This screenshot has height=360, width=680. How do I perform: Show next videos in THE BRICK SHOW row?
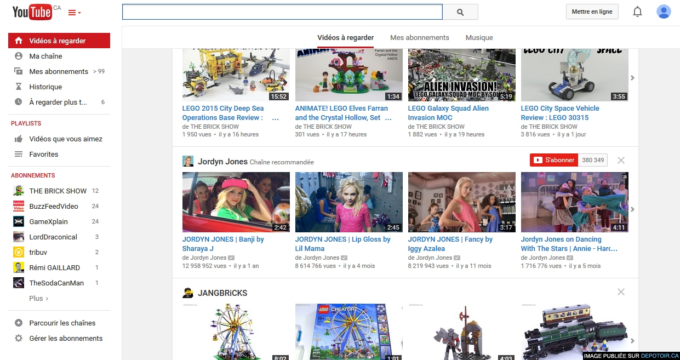pos(632,78)
